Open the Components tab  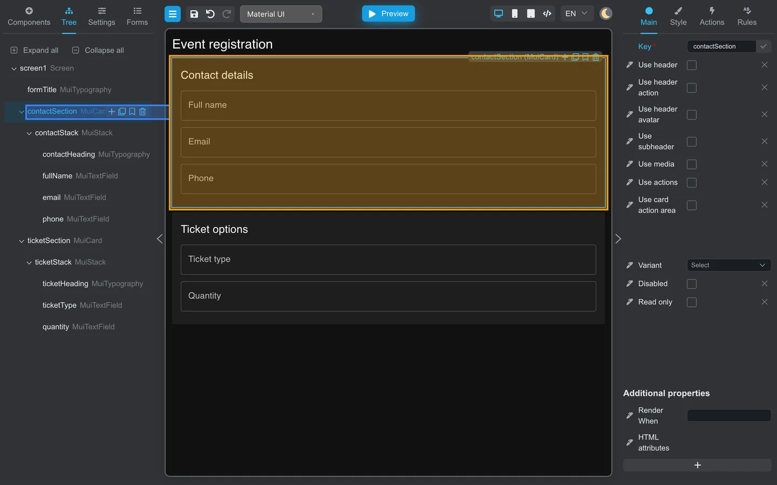pos(29,17)
